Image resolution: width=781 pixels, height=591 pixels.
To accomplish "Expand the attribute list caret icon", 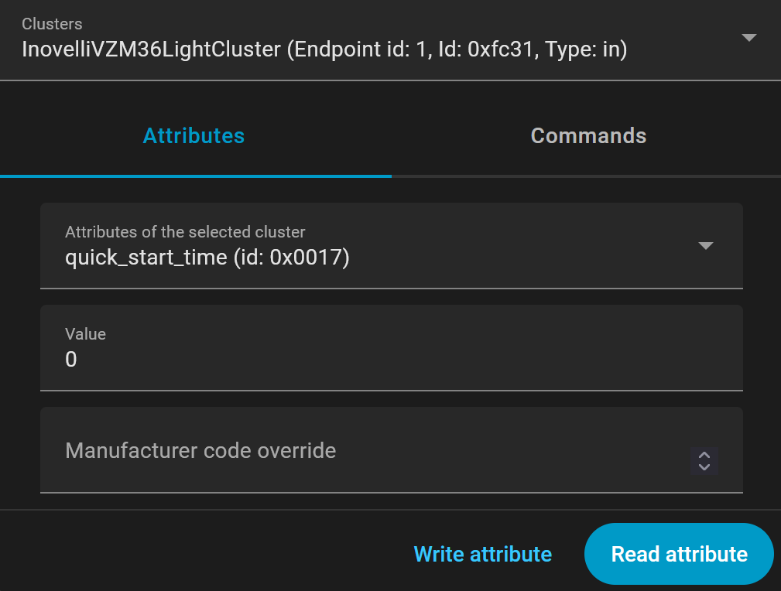I will coord(705,246).
